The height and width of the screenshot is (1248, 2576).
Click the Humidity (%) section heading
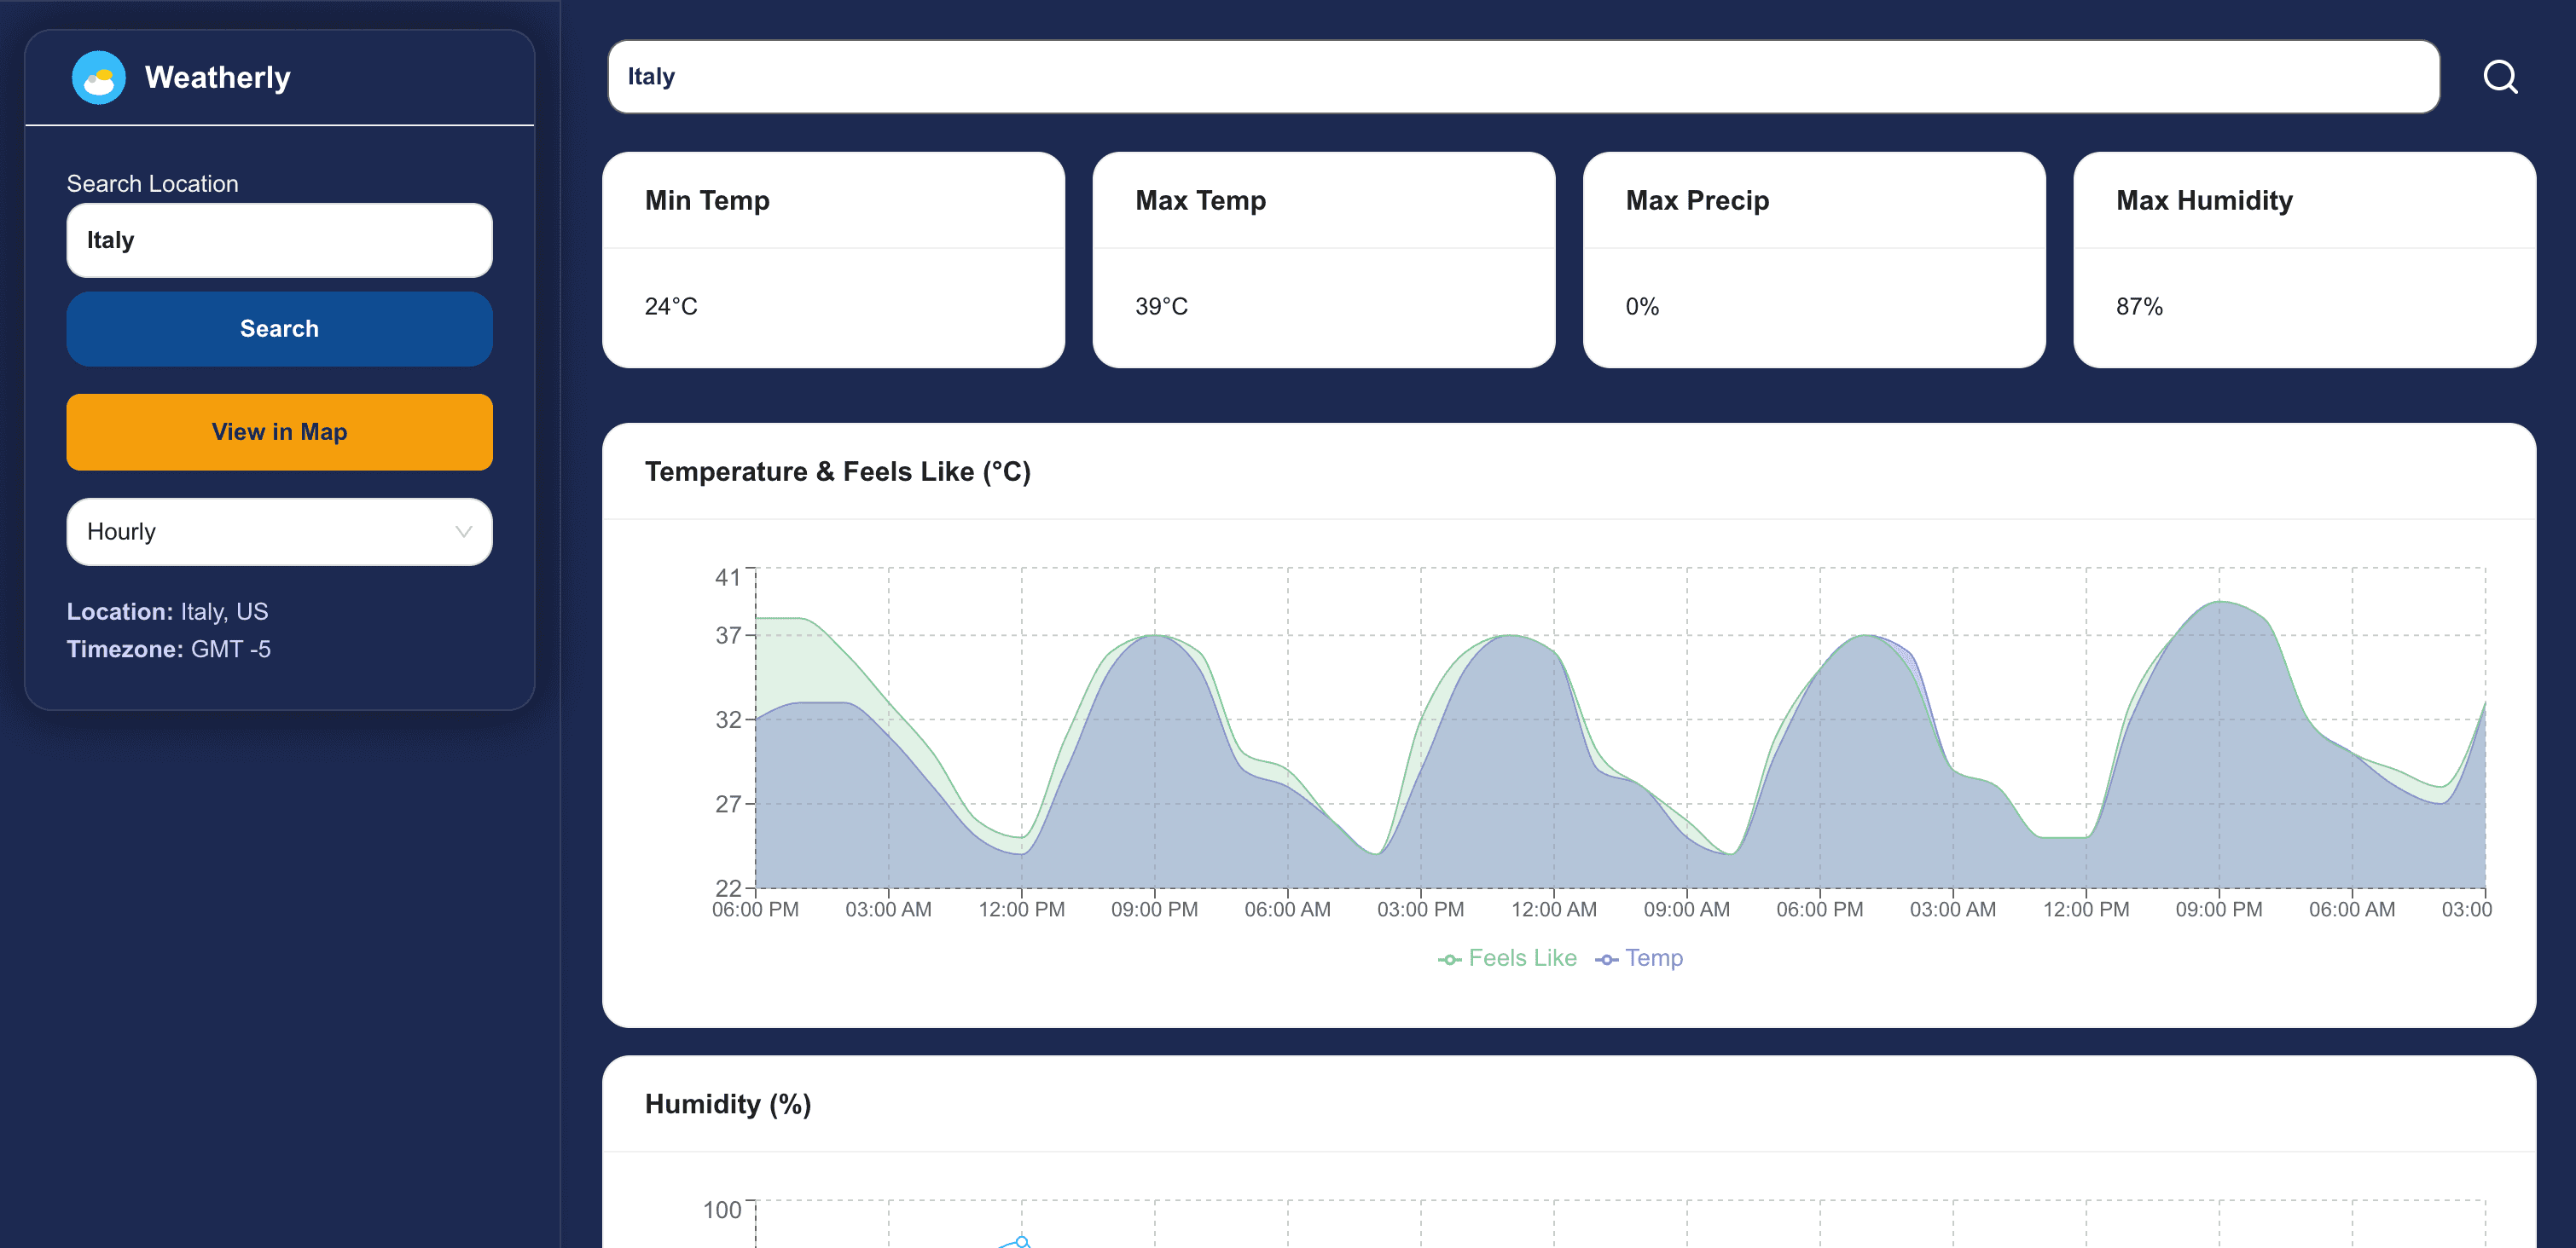[x=728, y=1104]
